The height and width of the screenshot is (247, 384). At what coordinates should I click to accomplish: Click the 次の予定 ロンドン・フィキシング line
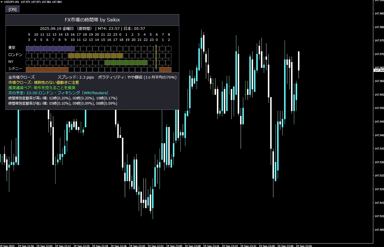pyautogui.click(x=58, y=93)
